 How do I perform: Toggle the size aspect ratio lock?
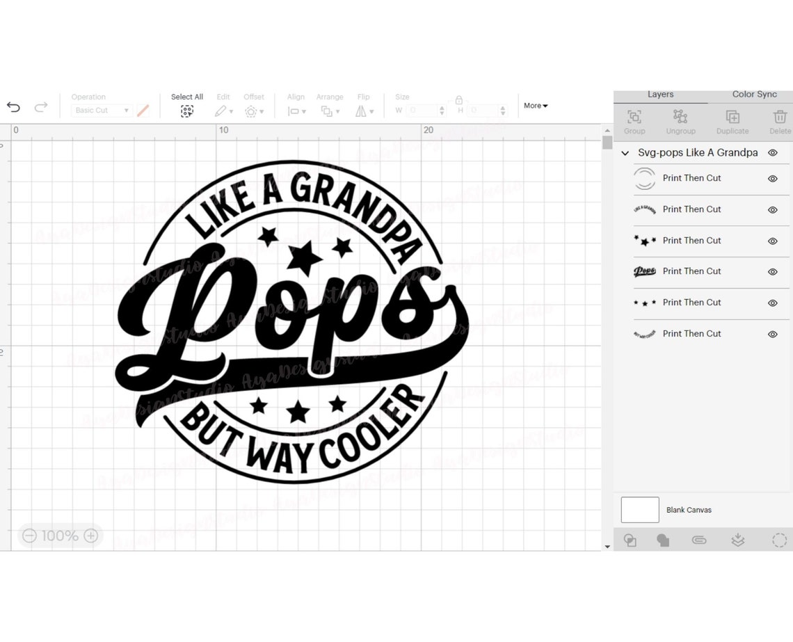[x=458, y=99]
